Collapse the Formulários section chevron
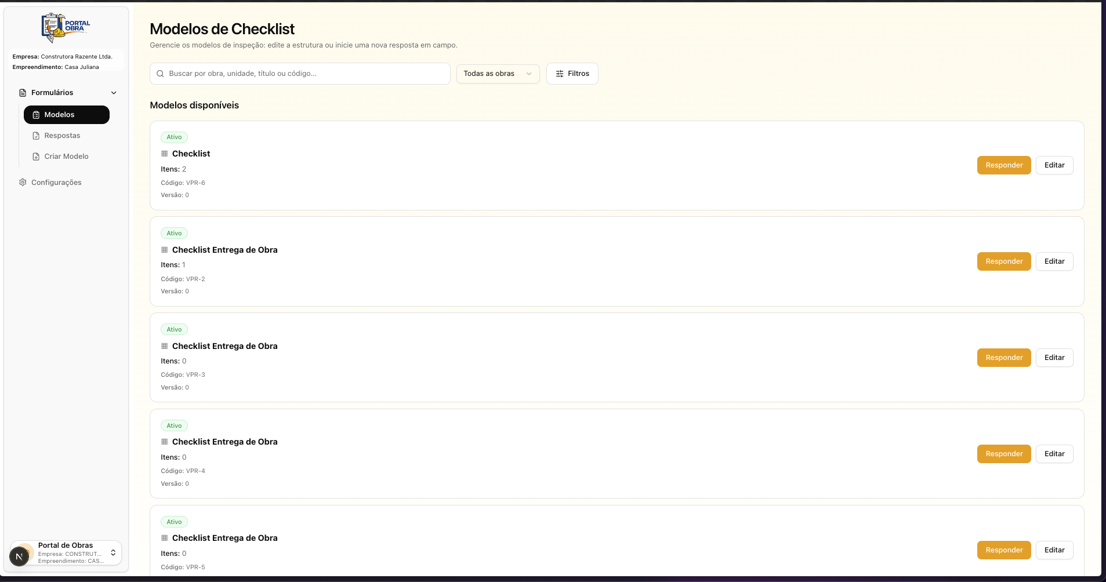1106x582 pixels. click(114, 93)
